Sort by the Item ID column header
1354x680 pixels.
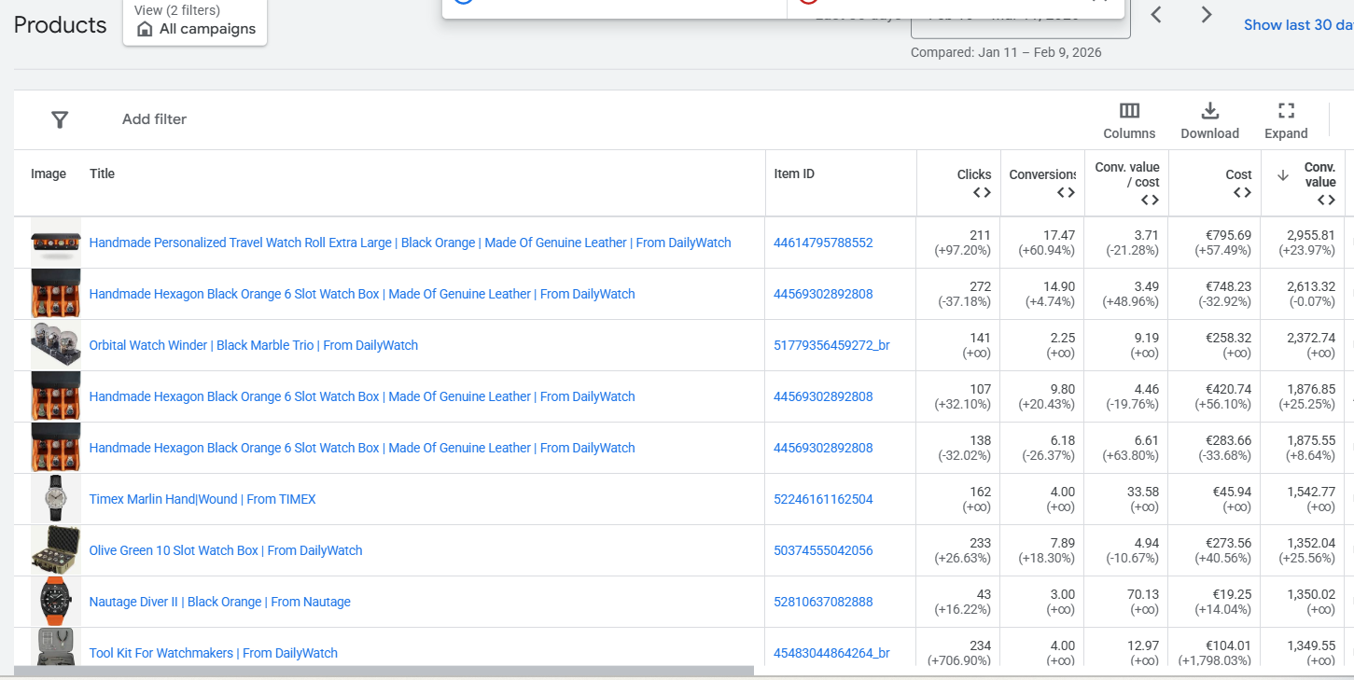tap(794, 173)
